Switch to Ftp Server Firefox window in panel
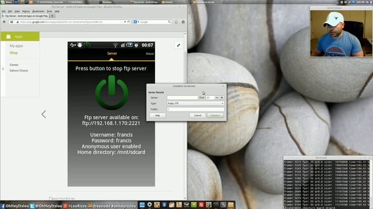The image size is (373, 209). click(x=145, y=2)
